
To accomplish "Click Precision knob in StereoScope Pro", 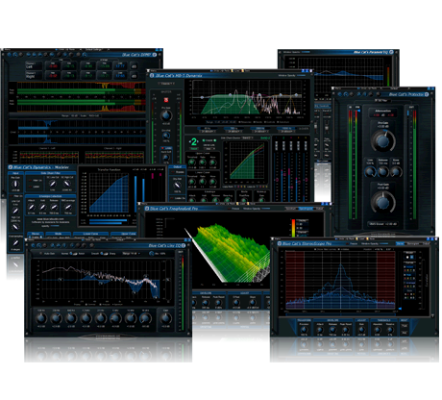I will 304,329.
